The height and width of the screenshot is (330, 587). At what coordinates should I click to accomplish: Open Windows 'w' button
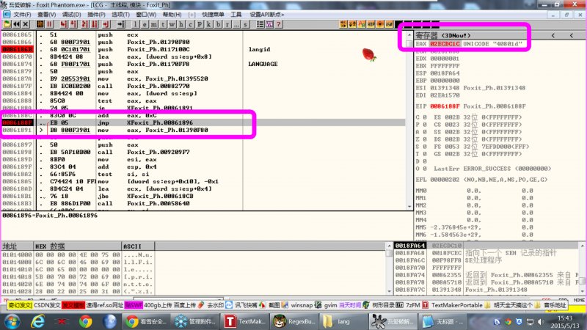(x=172, y=24)
